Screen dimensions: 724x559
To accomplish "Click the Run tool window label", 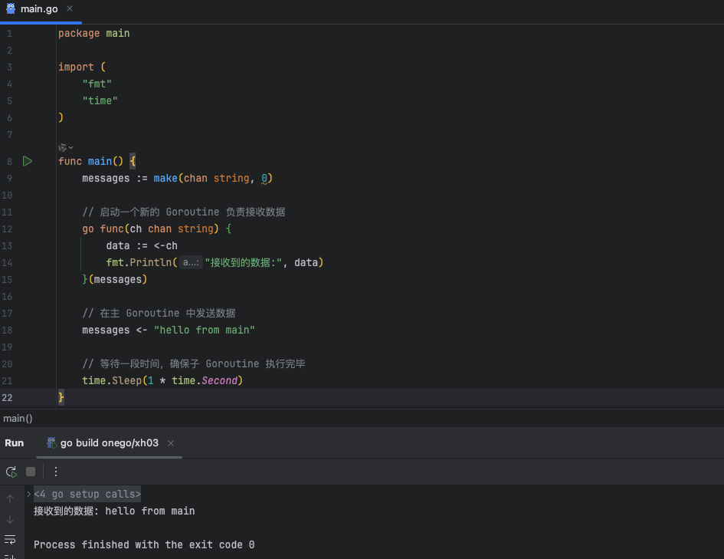I will click(15, 443).
